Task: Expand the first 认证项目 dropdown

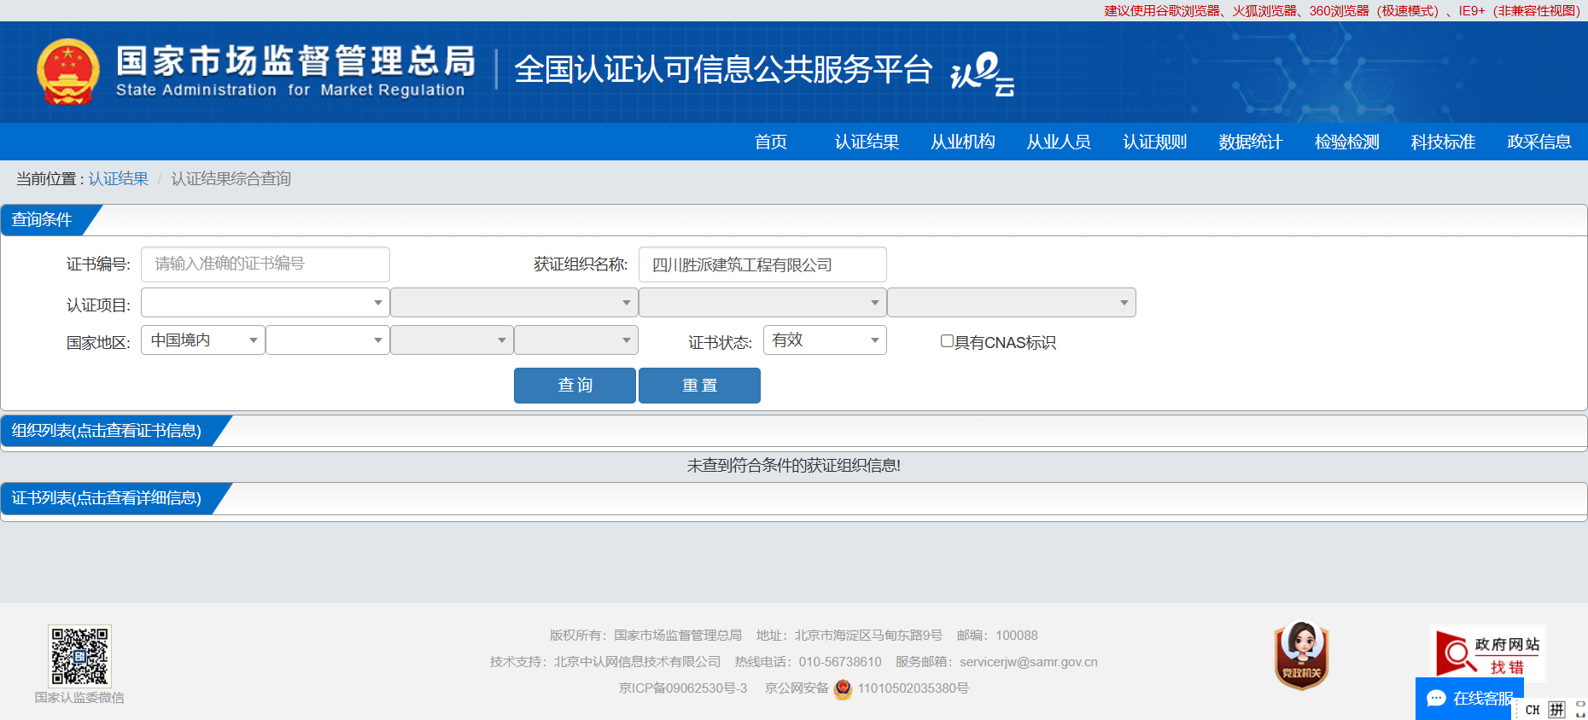Action: click(265, 303)
